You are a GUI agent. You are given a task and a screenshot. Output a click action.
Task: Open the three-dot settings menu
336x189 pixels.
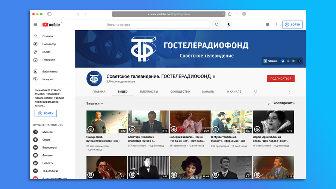click(277, 25)
